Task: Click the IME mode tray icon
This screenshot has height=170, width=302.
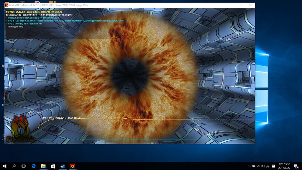Action: [x=273, y=166]
